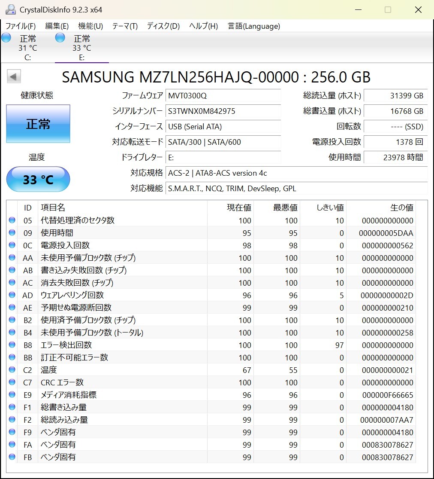This screenshot has height=479, width=434.
Task: Click status dot for E9 メディア消耗指標 row
Action: [x=12, y=394]
